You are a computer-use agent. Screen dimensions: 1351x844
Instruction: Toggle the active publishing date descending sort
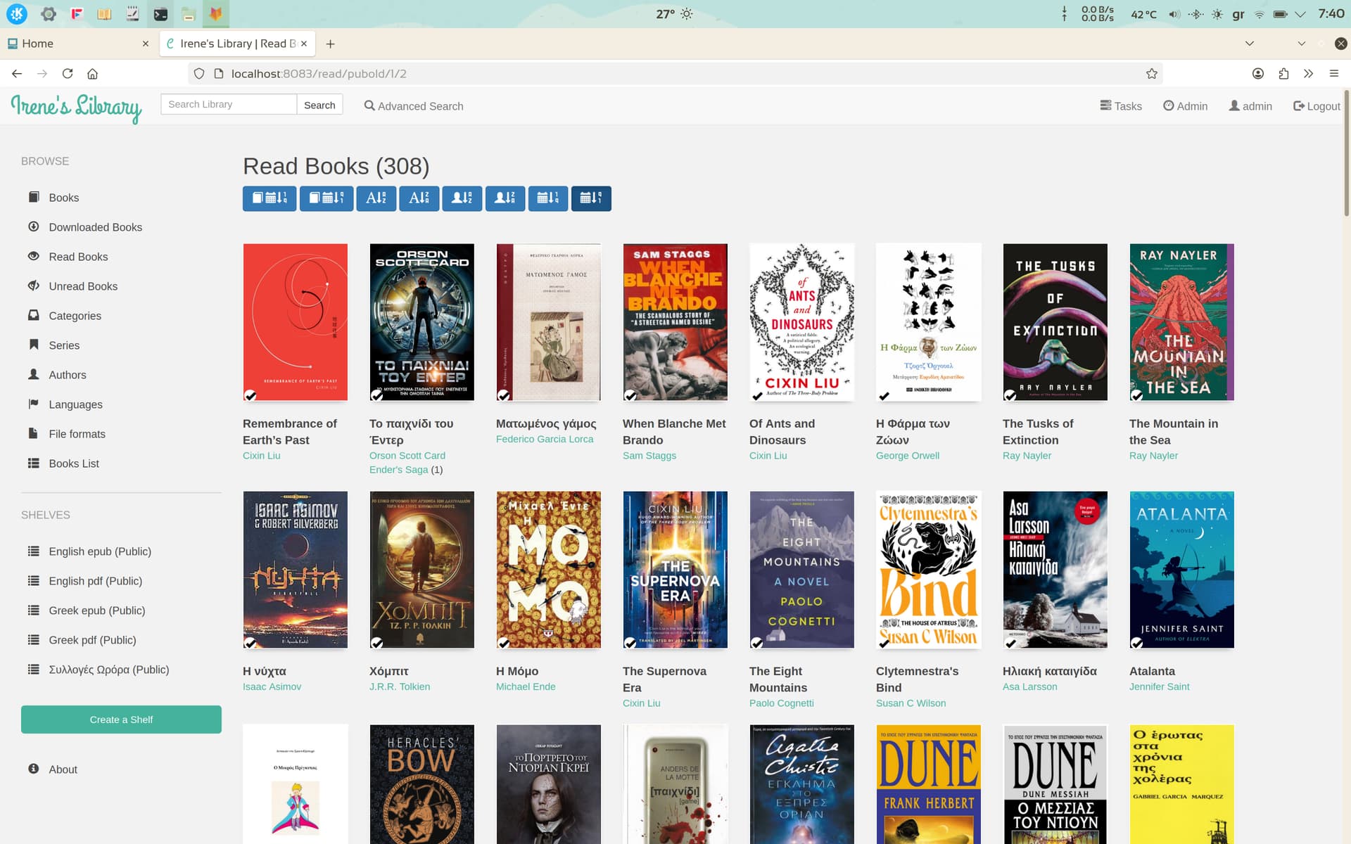click(591, 198)
